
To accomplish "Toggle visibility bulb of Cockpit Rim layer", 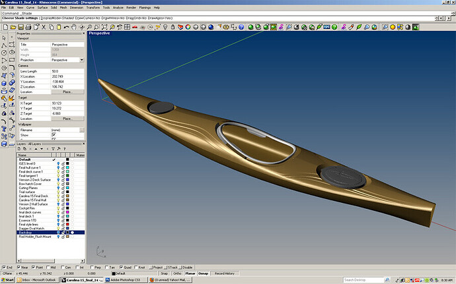I will click(x=58, y=208).
